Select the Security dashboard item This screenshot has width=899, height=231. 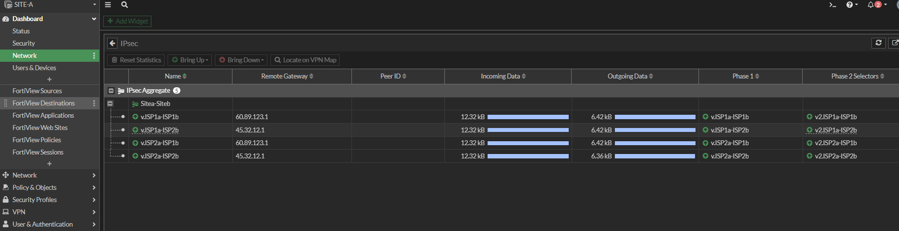(x=24, y=43)
